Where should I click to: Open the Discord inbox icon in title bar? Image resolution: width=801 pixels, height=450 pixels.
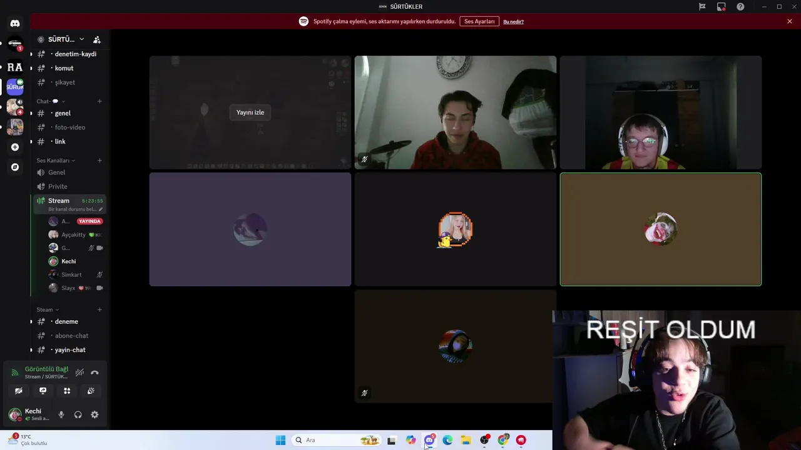click(x=722, y=7)
